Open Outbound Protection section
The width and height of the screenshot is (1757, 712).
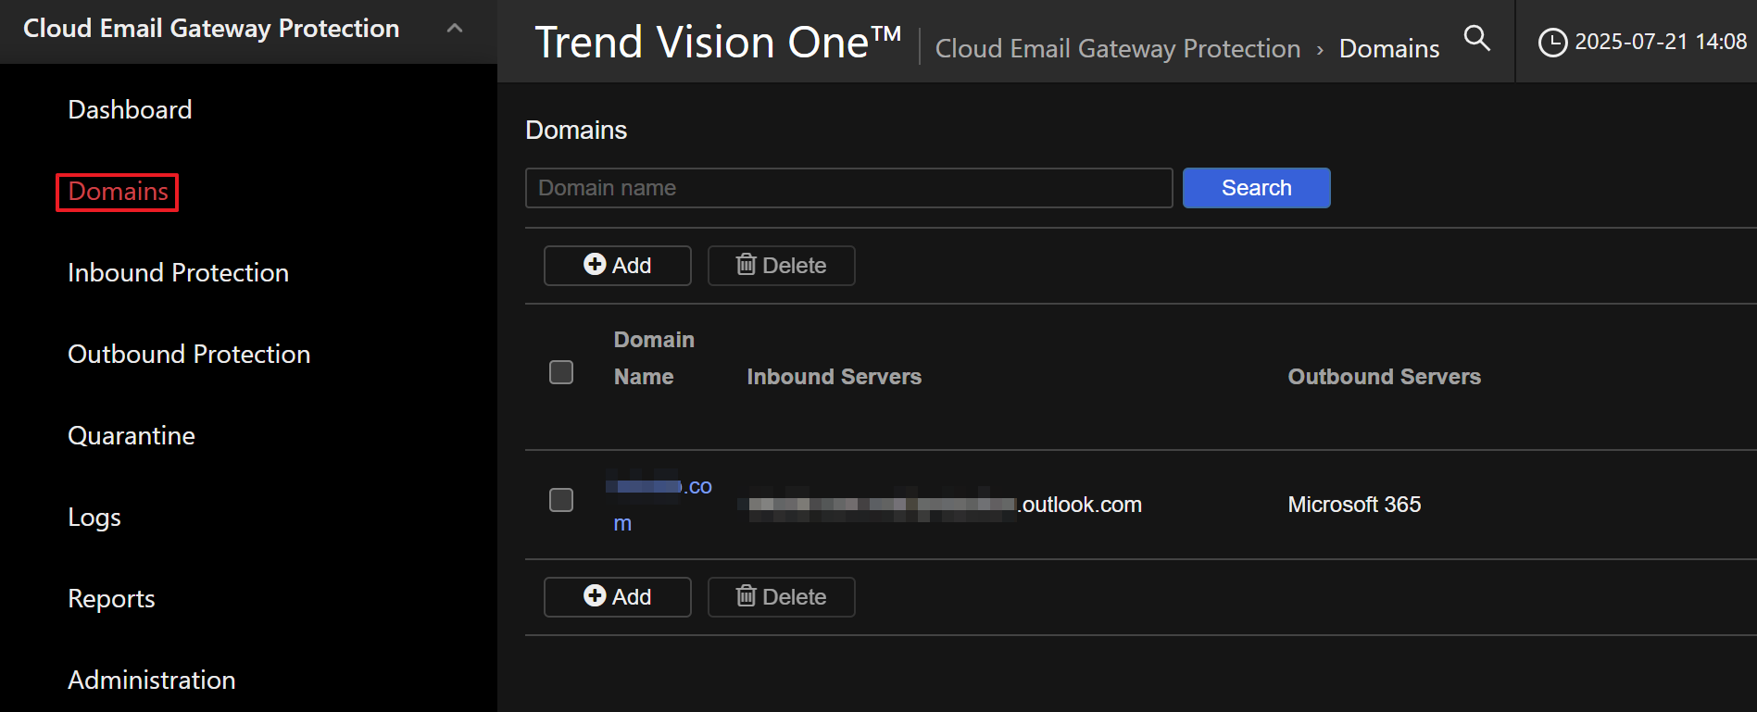189,355
